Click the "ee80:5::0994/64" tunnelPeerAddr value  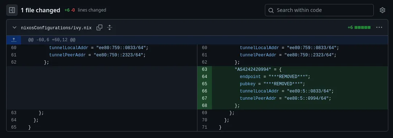(307, 98)
